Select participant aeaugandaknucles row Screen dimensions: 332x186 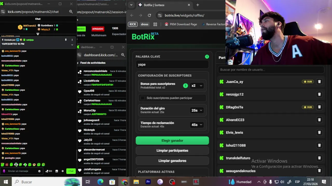[x=271, y=171]
